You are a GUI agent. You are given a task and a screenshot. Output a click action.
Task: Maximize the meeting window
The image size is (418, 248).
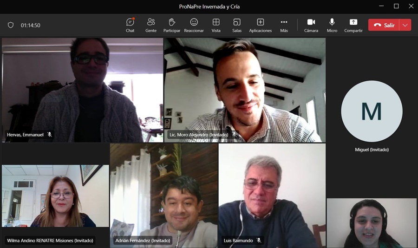click(x=396, y=6)
